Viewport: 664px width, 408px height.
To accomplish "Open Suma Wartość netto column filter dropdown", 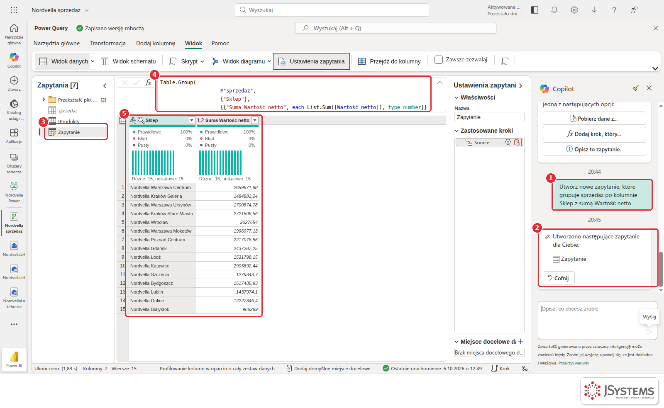I will (x=255, y=120).
